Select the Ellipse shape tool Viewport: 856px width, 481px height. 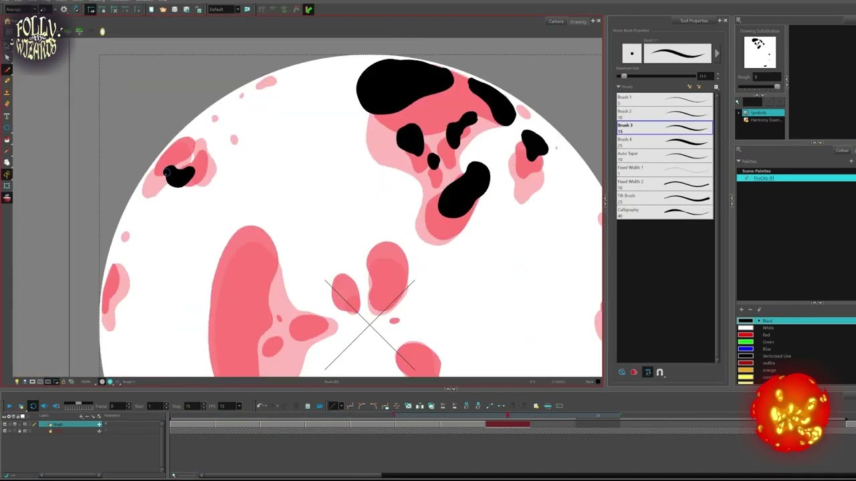pos(7,128)
